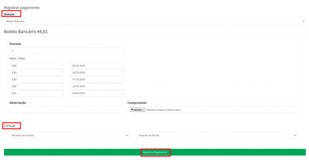Click the 'Nenhum arquivo selecionado' file text
Viewport: 309px width, 160px height.
click(x=164, y=110)
